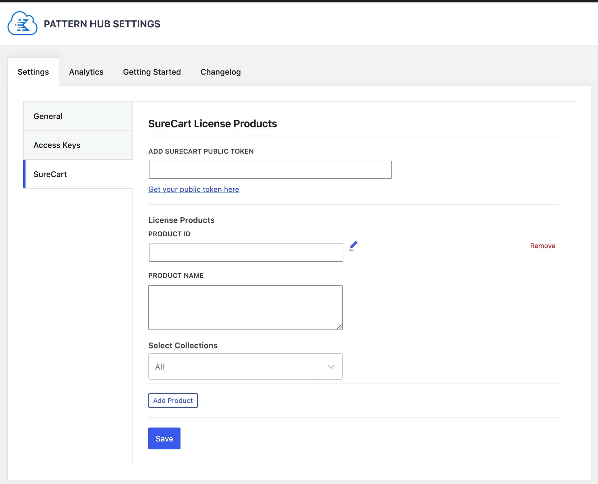Click the 'PATTERN HUB SETTINGS' title
This screenshot has width=598, height=484.
(102, 24)
